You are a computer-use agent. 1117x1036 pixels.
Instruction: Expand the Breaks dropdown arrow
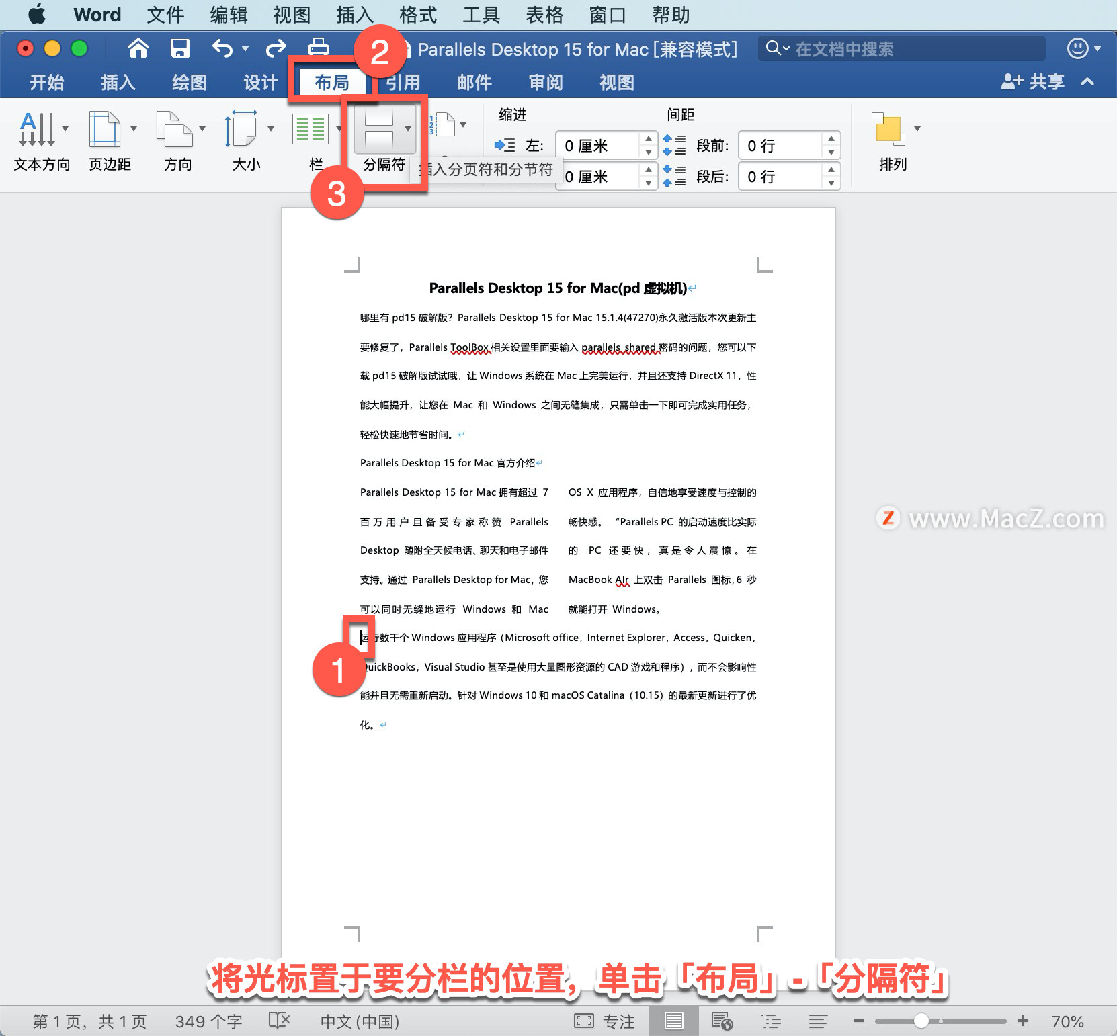407,129
